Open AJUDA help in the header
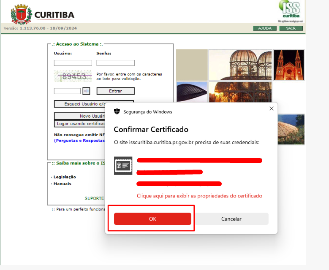 (x=265, y=28)
